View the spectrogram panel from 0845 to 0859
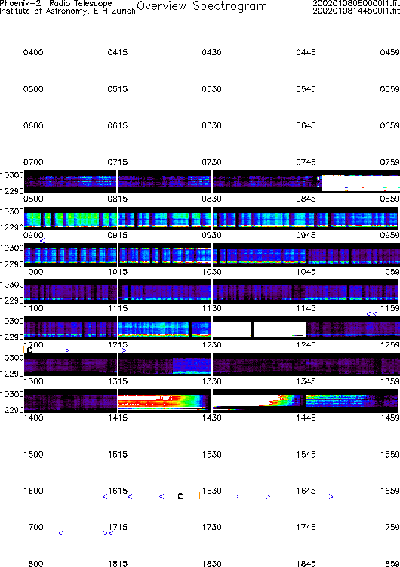The image size is (400, 567). coord(353,218)
